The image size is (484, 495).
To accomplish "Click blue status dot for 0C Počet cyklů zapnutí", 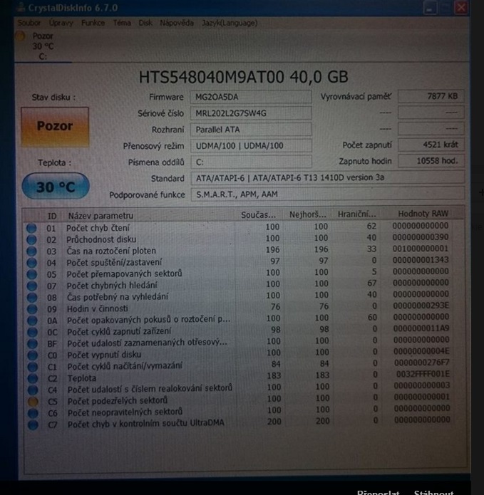I will (32, 332).
